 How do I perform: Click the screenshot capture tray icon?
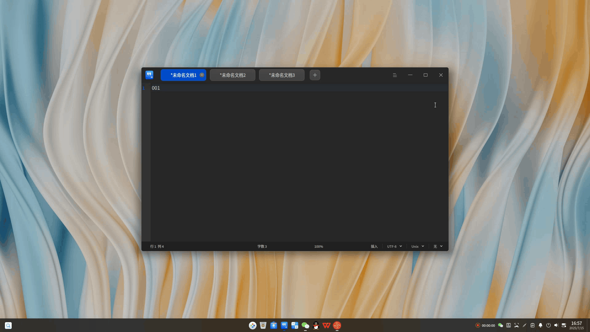[517, 325]
